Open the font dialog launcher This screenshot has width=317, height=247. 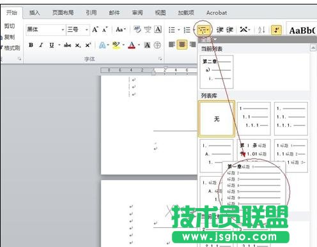(x=160, y=59)
